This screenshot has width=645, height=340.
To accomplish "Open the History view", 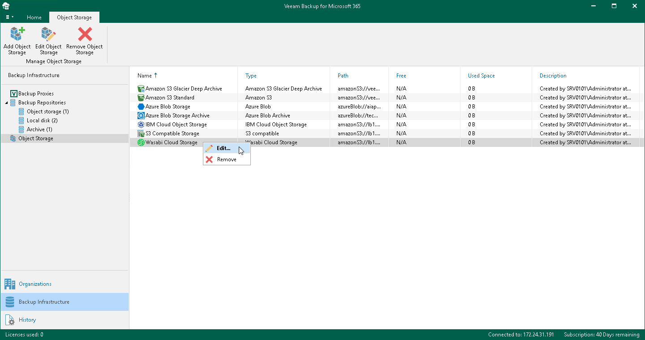I will tap(64, 320).
